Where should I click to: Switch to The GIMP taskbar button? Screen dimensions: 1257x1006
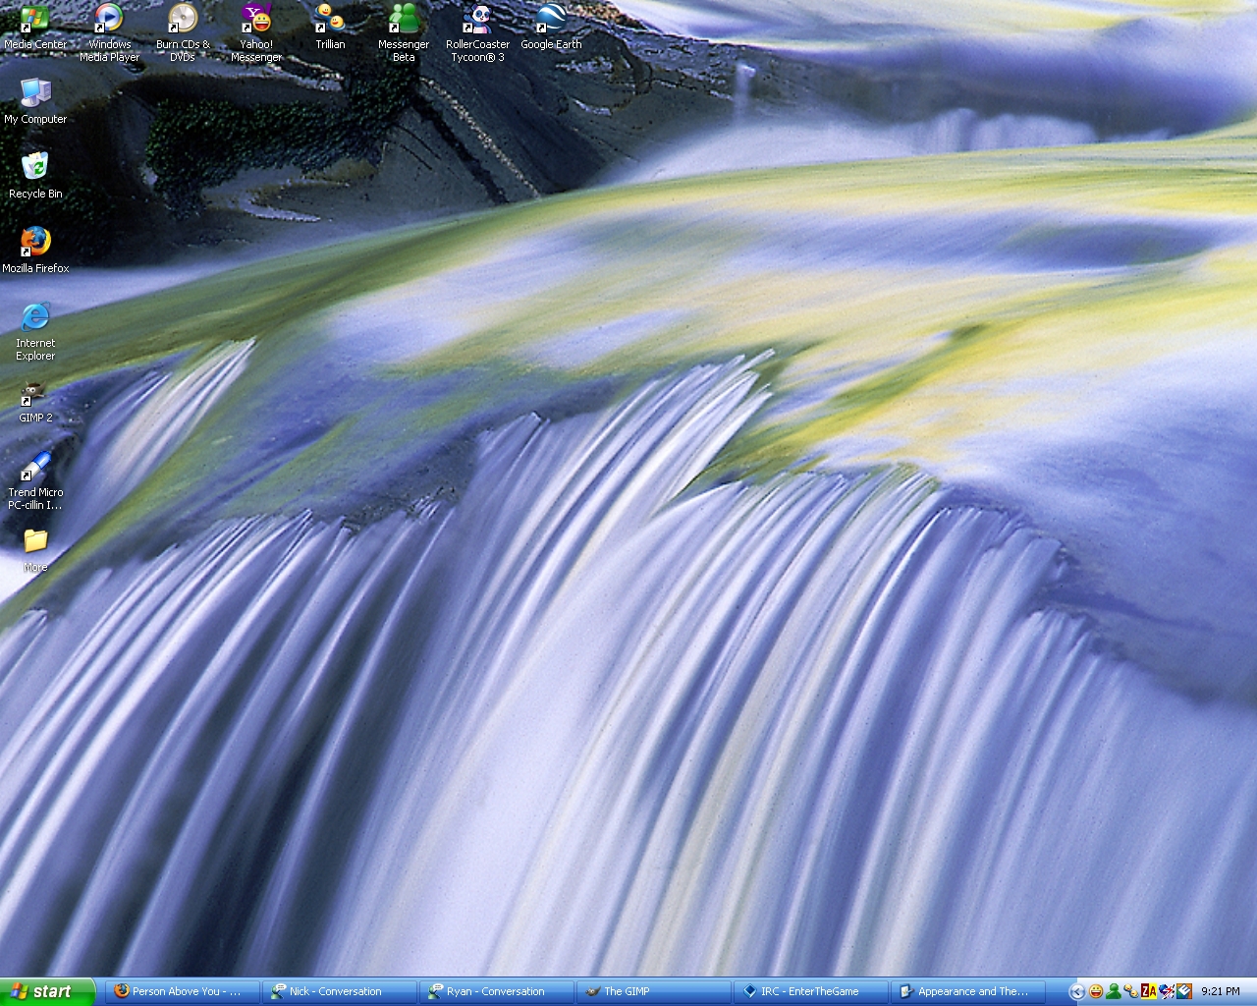point(653,991)
